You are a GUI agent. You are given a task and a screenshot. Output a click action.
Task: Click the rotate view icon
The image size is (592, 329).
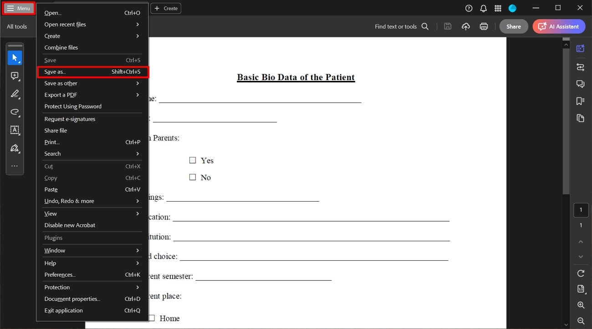pos(581,273)
